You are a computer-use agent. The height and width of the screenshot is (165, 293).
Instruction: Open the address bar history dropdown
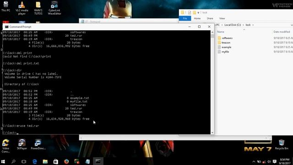292,25
